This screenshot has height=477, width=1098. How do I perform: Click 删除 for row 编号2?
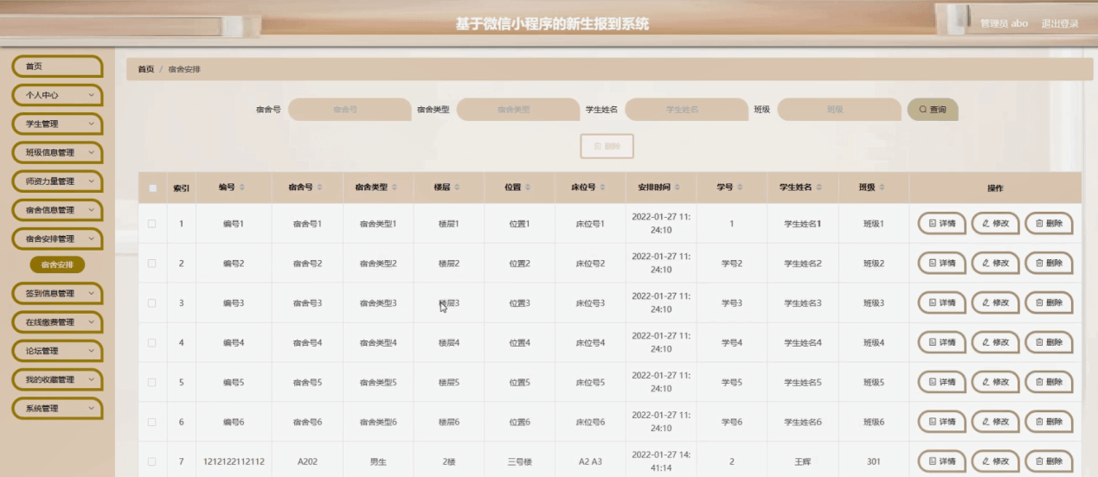click(1049, 263)
